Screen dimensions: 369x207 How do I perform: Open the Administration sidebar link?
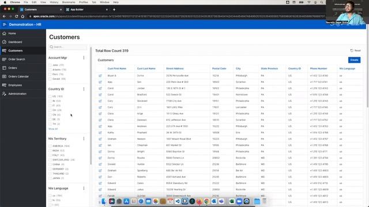pyautogui.click(x=17, y=94)
